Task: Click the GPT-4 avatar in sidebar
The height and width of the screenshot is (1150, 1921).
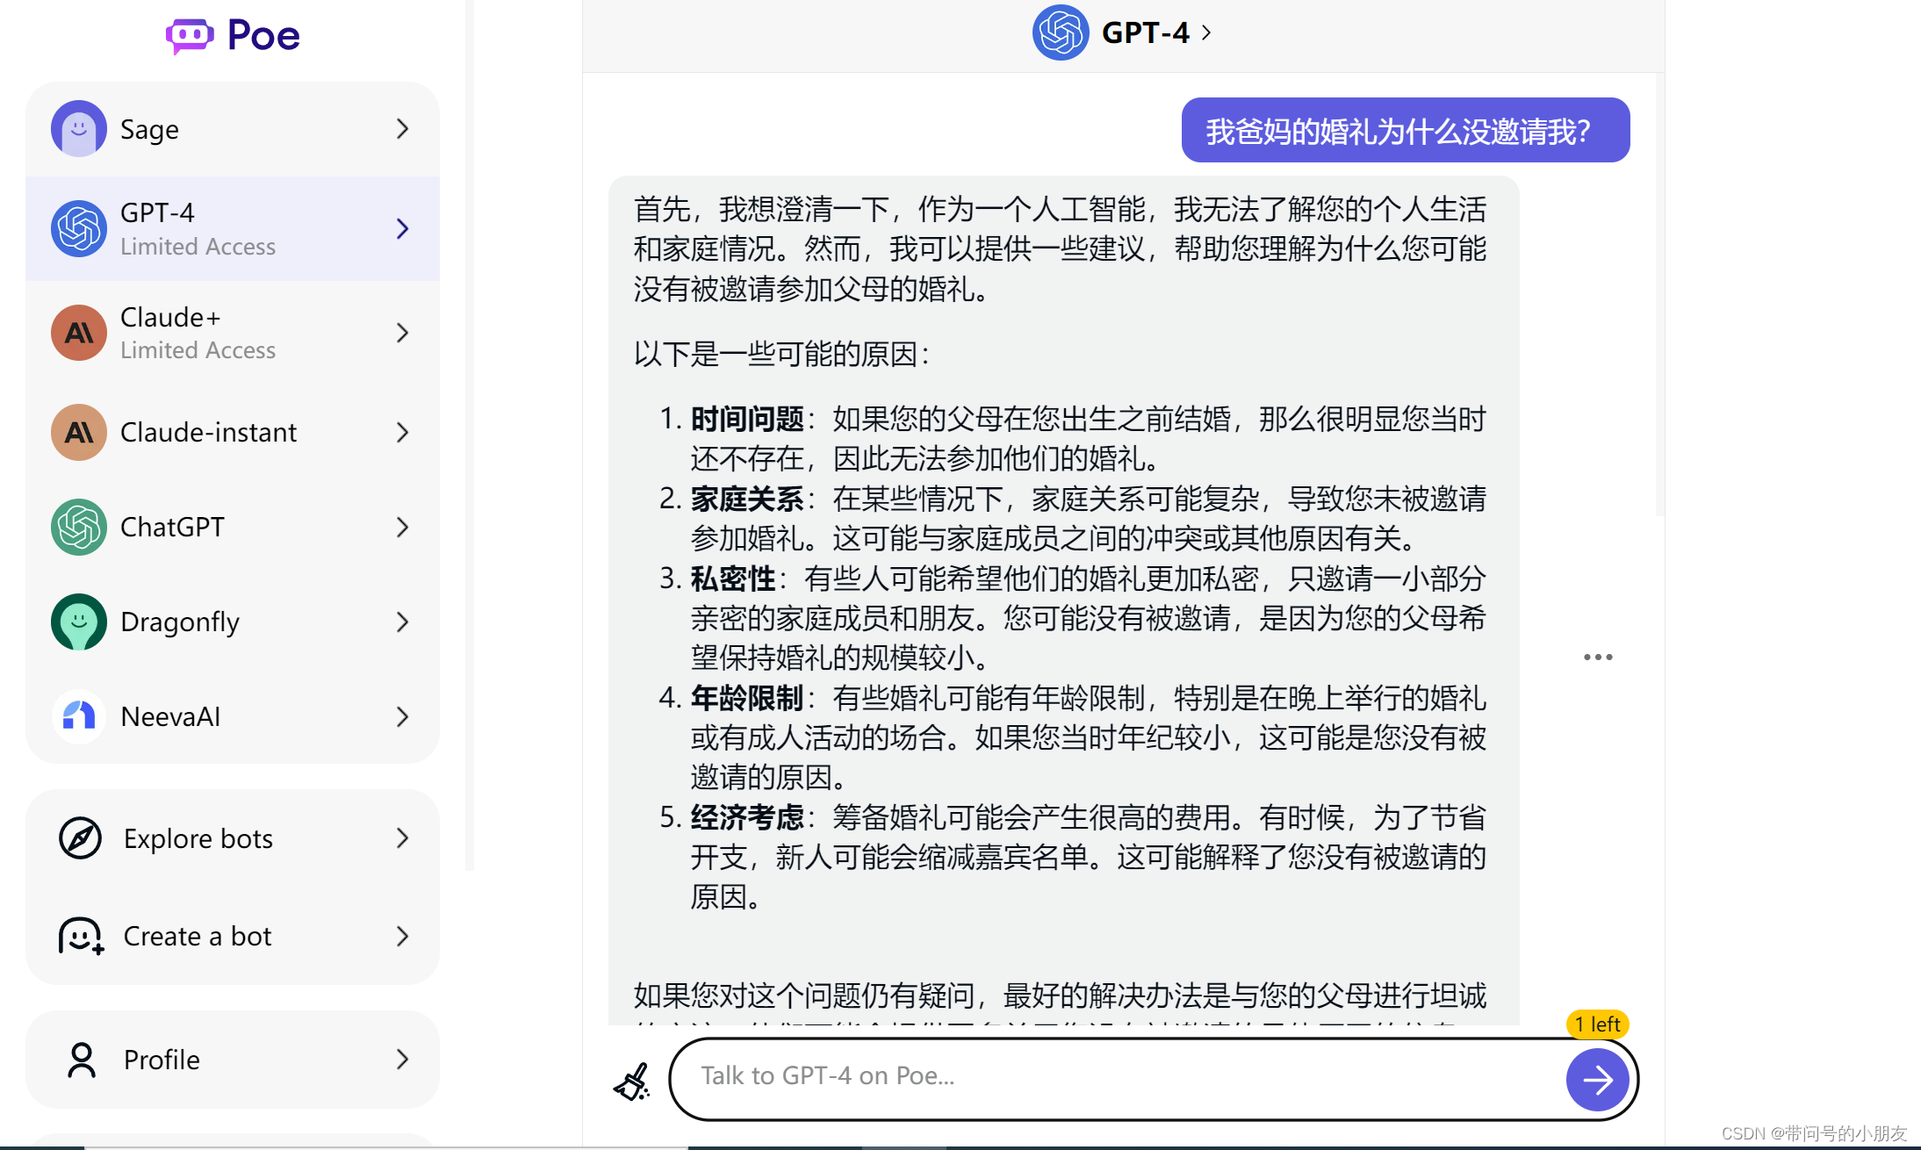Action: click(x=79, y=228)
